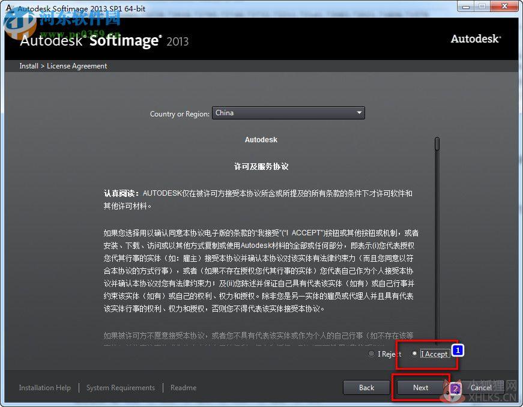
Task: Select the I Reject radio button
Action: coord(371,354)
